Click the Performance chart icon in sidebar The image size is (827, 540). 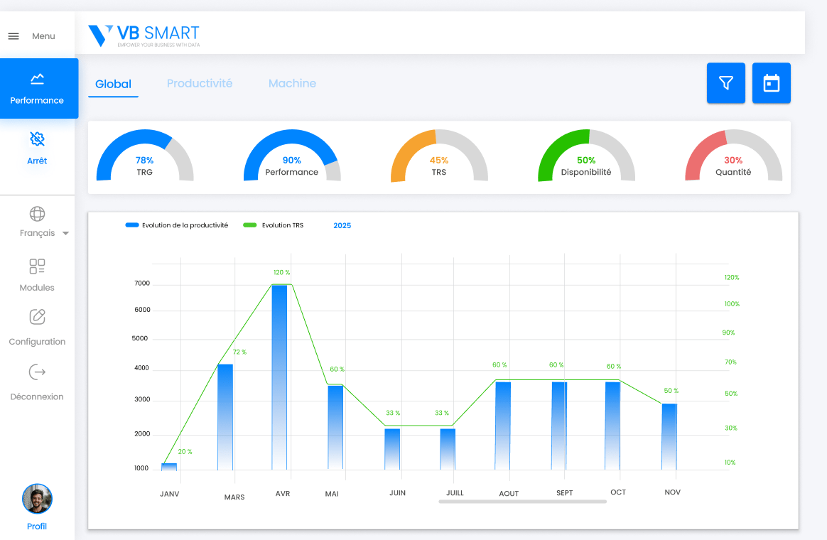click(x=37, y=79)
